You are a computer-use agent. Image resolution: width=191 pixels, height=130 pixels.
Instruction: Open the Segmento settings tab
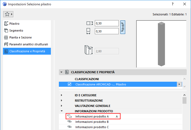tap(16, 31)
